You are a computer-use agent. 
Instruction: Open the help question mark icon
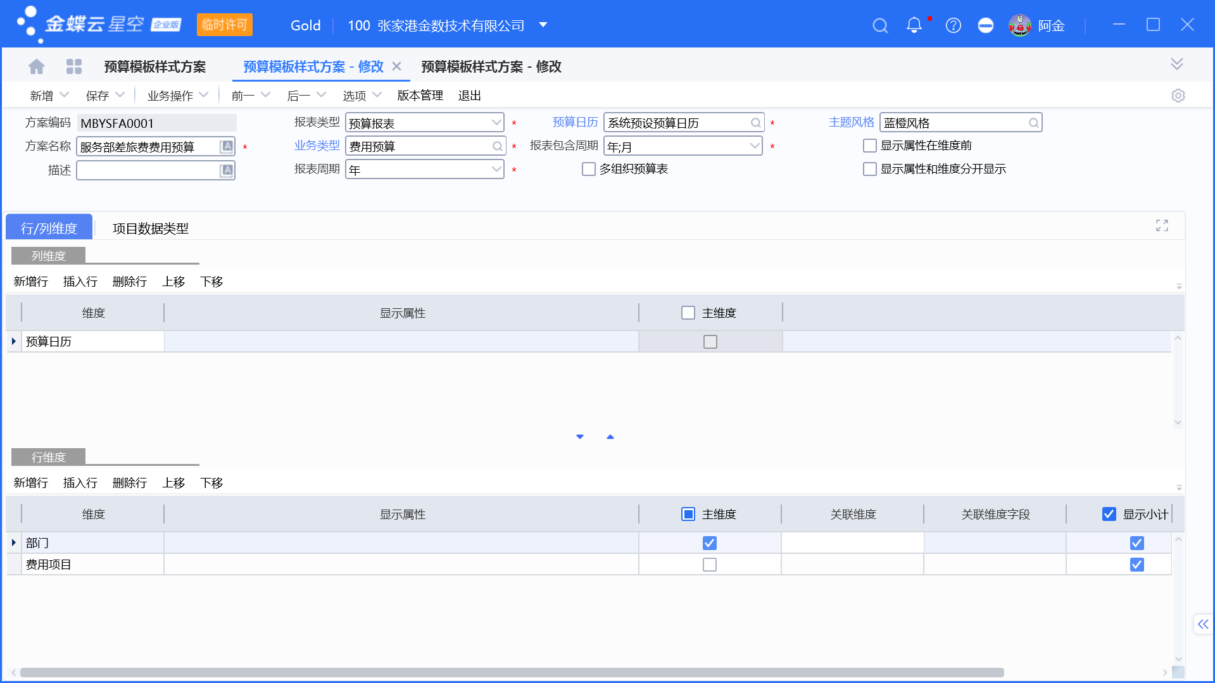click(953, 25)
